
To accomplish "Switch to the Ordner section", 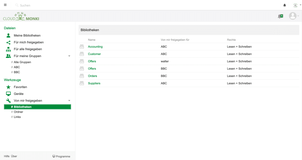I will (x=19, y=112).
